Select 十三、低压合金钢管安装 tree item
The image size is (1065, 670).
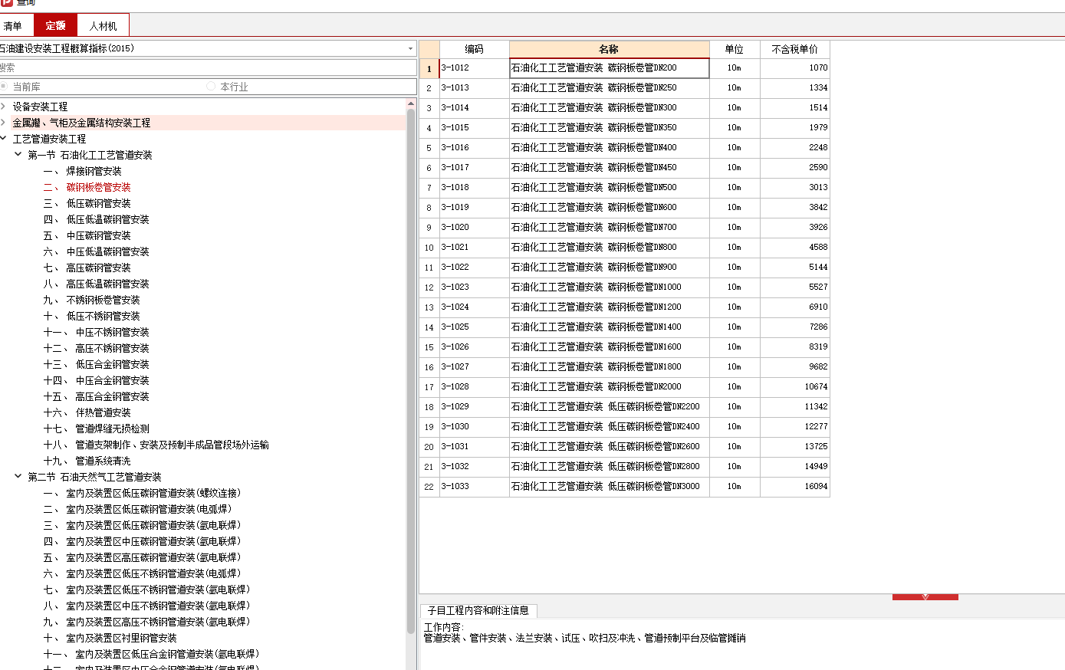[x=96, y=364]
